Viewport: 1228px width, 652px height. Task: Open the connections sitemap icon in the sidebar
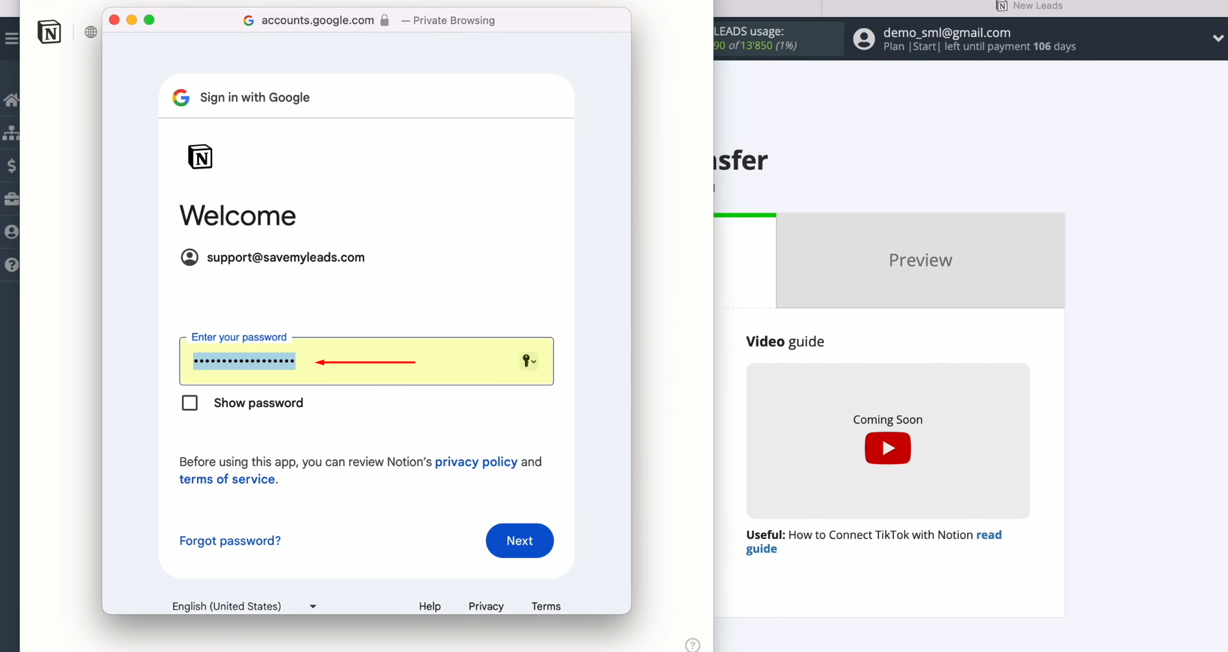point(11,133)
